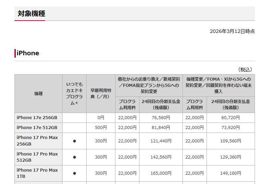Click the 2026年3月12日時点 date text
This screenshot has width=267, height=184.
[232, 31]
